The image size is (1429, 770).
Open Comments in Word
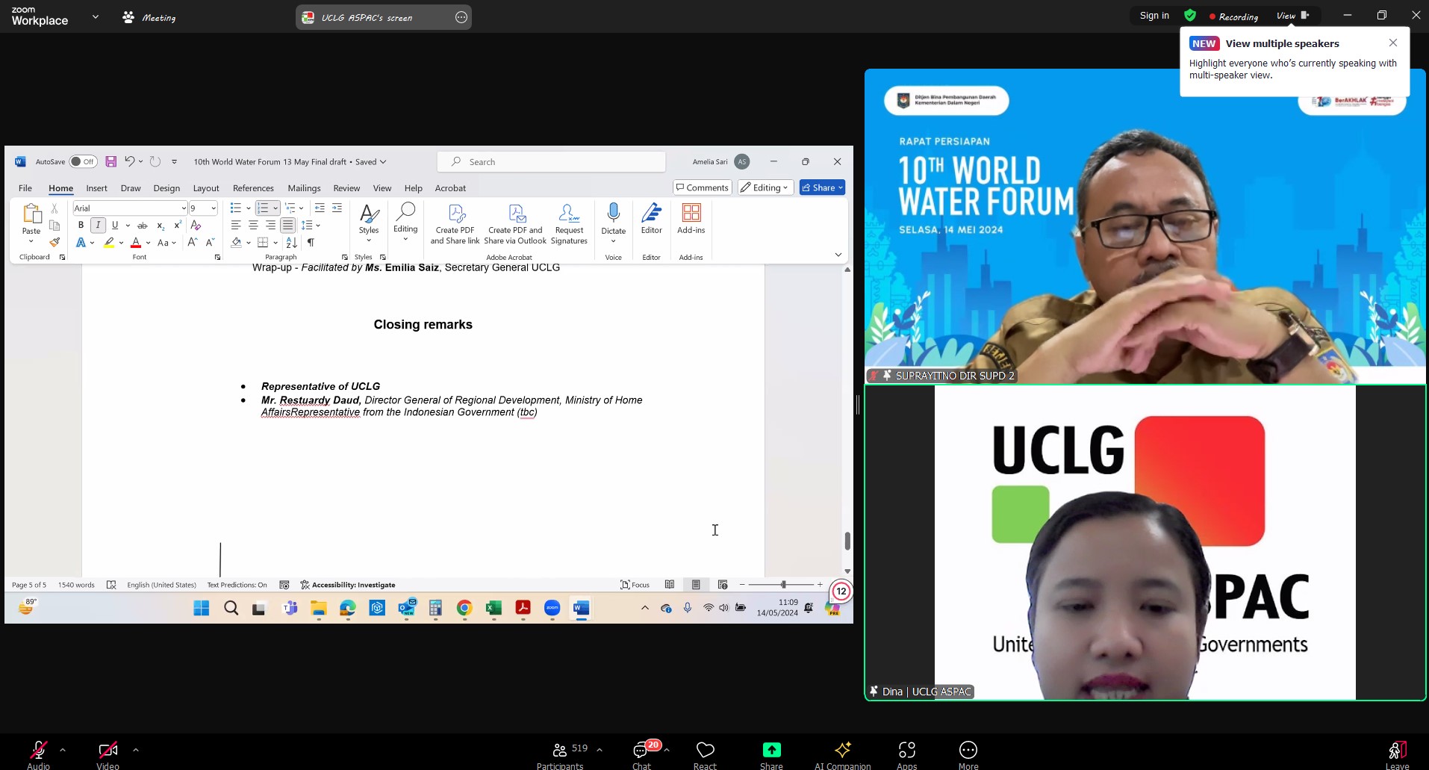pyautogui.click(x=702, y=187)
